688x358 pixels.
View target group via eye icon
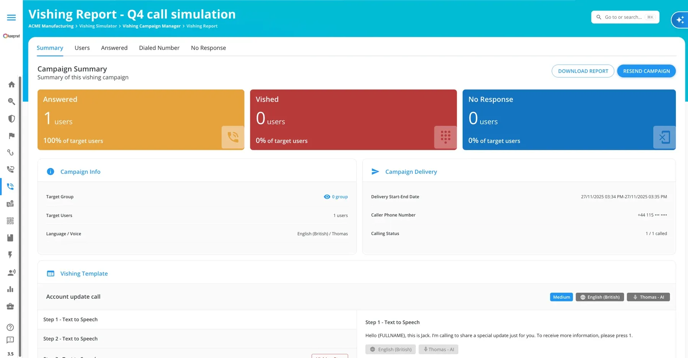[327, 197]
